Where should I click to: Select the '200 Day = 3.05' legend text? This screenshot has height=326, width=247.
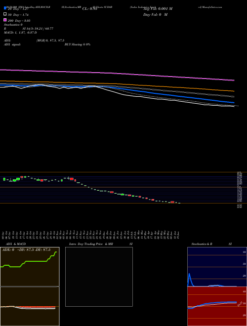point(19,21)
